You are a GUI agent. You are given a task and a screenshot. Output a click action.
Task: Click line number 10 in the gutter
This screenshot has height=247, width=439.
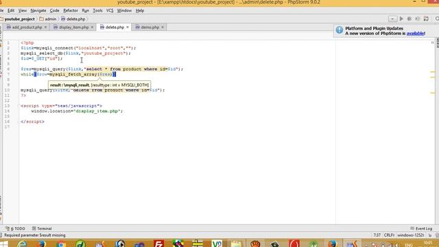pos(7,90)
